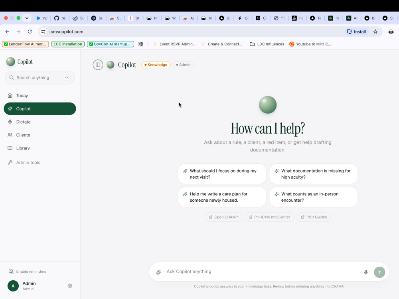Switch to the 'St' browser tab
Image resolution: width=399 pixels, height=299 pixels.
134,18
